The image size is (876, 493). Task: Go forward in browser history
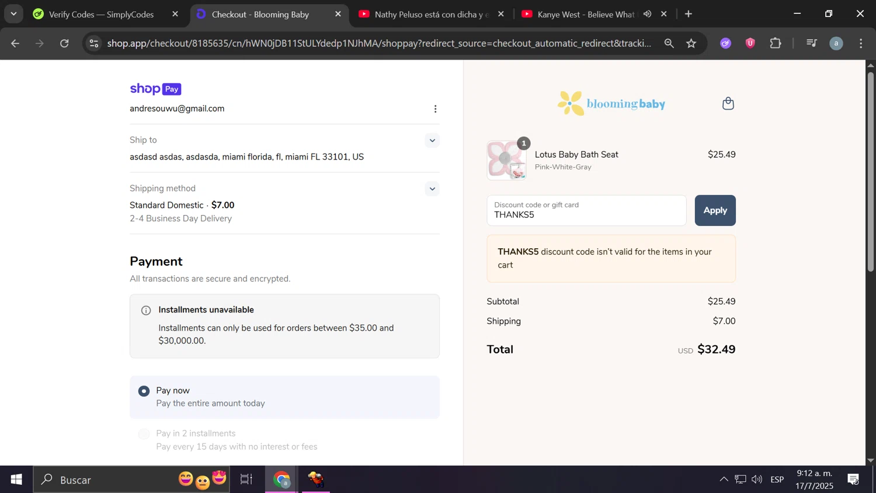pos(40,43)
